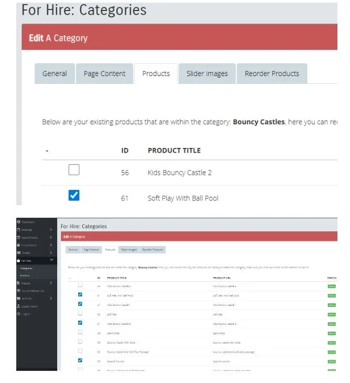Click the Giant Slide product title in dashboard table
350x383 pixels.
[x=113, y=333]
